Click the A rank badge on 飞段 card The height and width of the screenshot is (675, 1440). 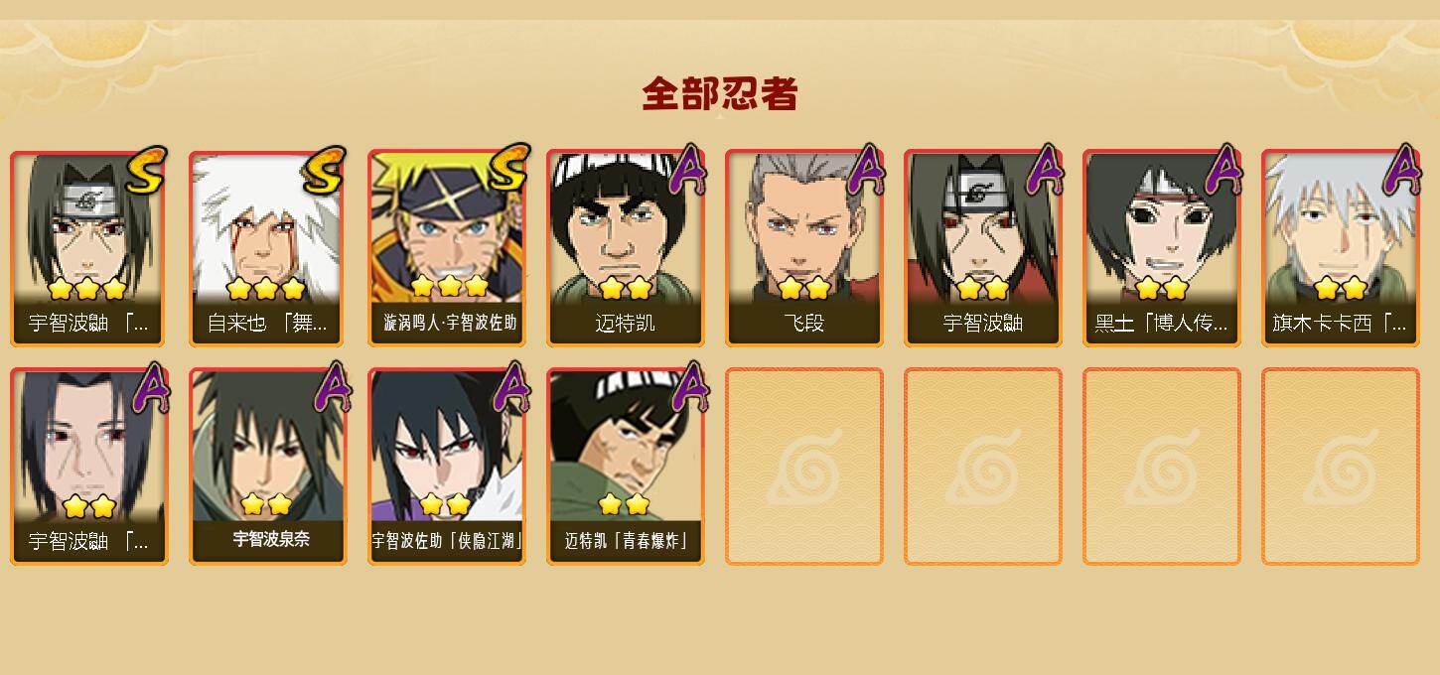pos(863,170)
